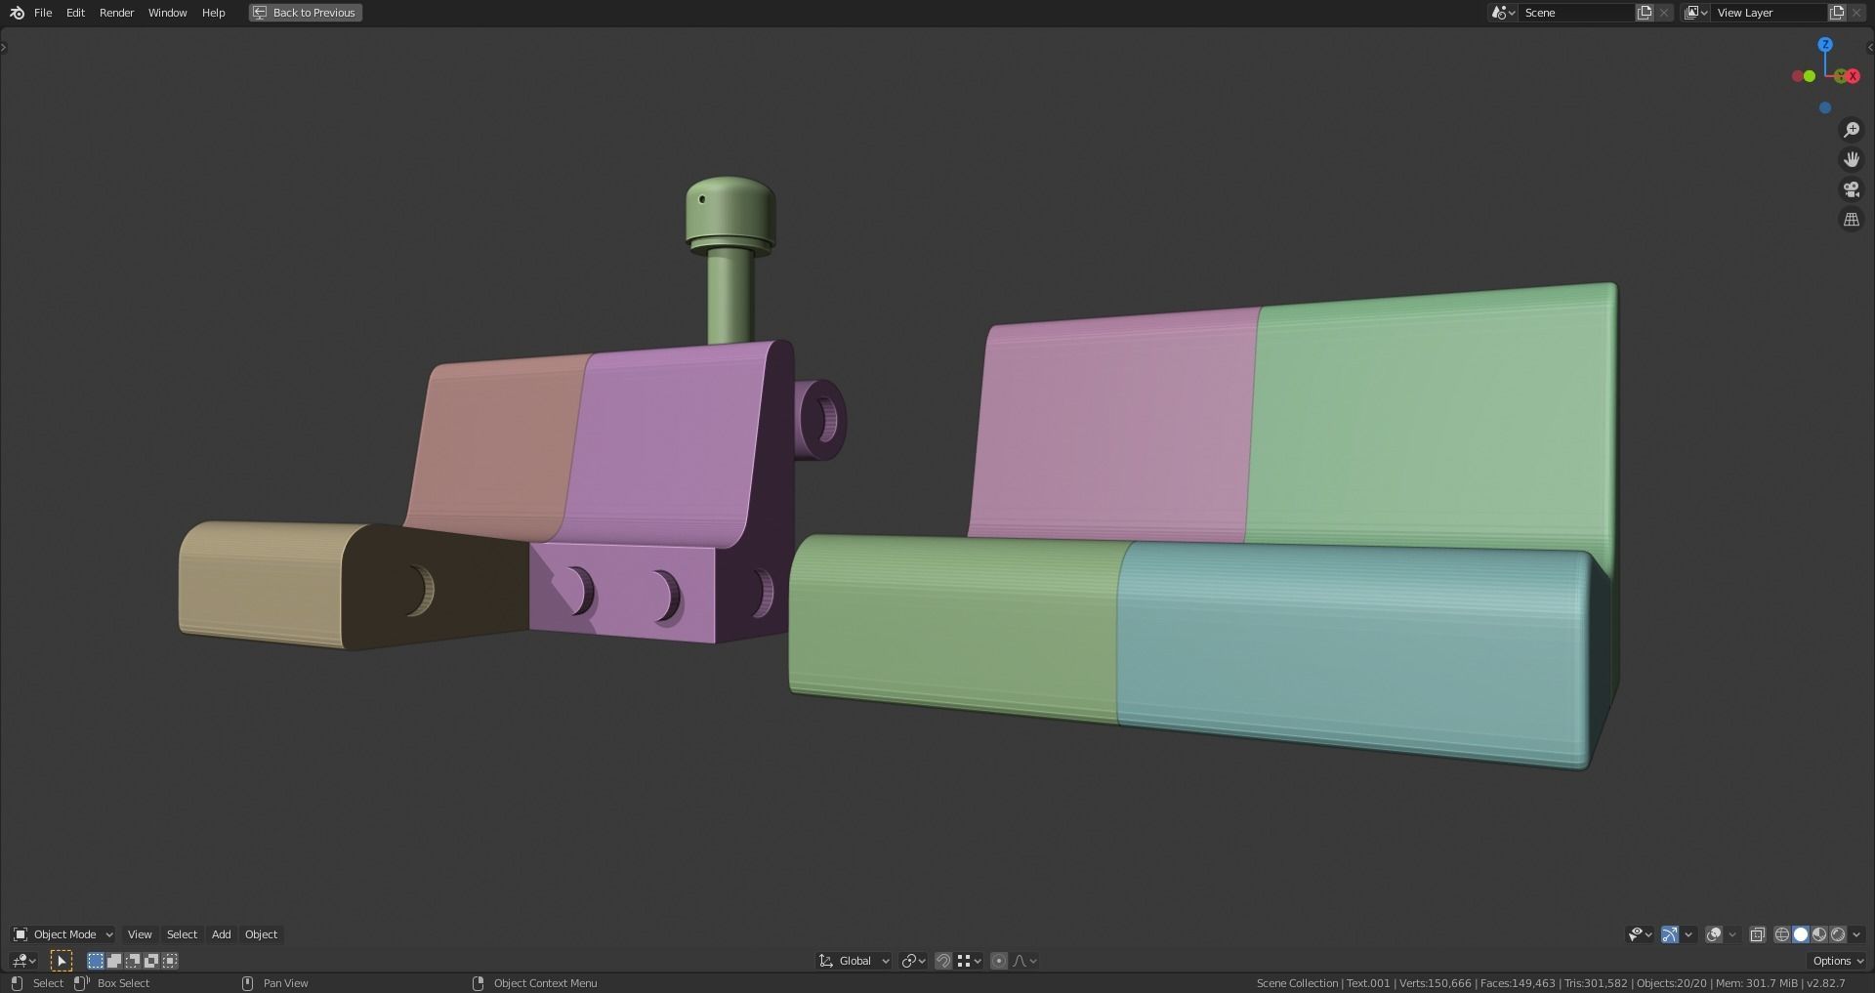Click the negative X dark red gizmo dot
This screenshot has width=1875, height=993.
(1798, 76)
